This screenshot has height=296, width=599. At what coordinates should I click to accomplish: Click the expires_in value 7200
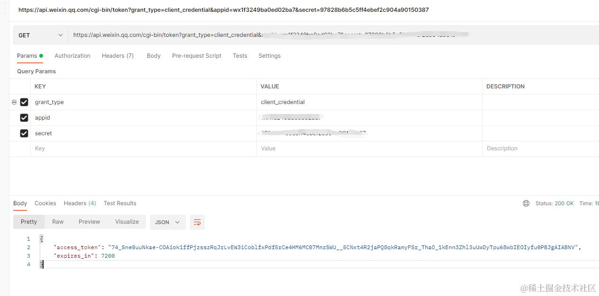[108, 256]
